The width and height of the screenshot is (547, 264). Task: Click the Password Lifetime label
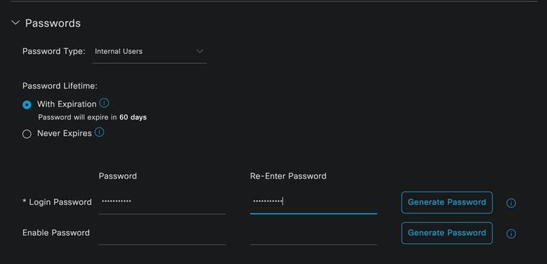(60, 86)
